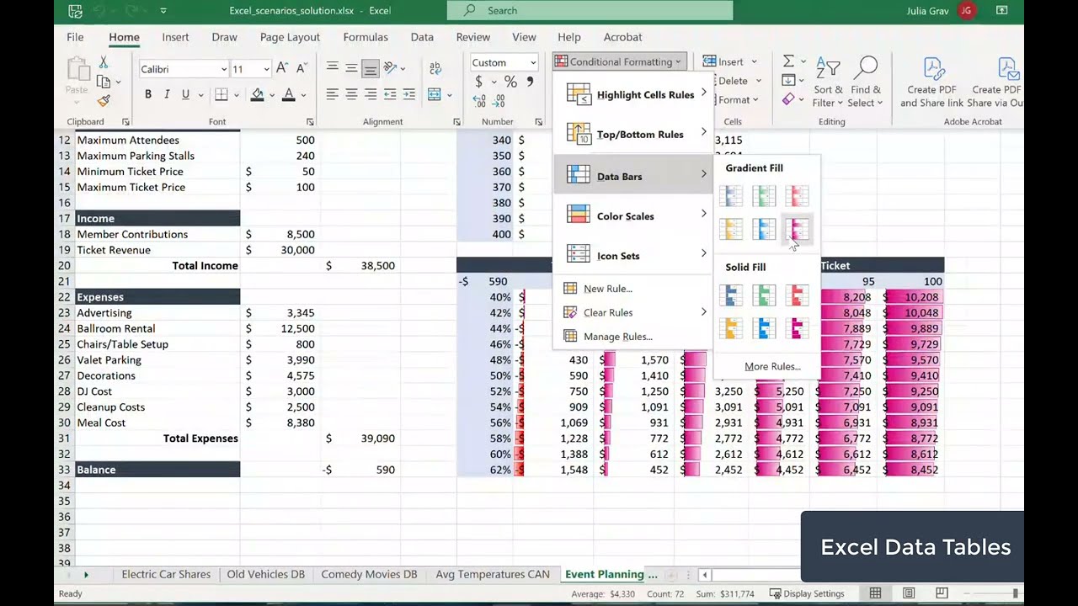Click the Percent Style icon

click(510, 82)
